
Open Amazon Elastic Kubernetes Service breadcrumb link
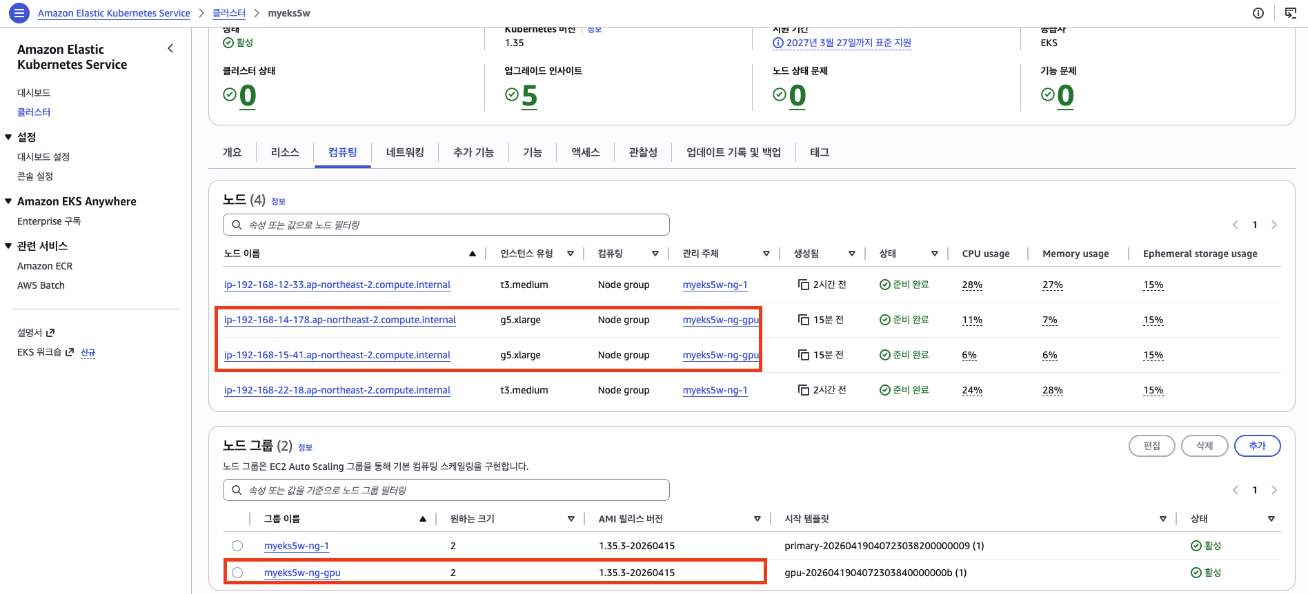click(x=114, y=13)
